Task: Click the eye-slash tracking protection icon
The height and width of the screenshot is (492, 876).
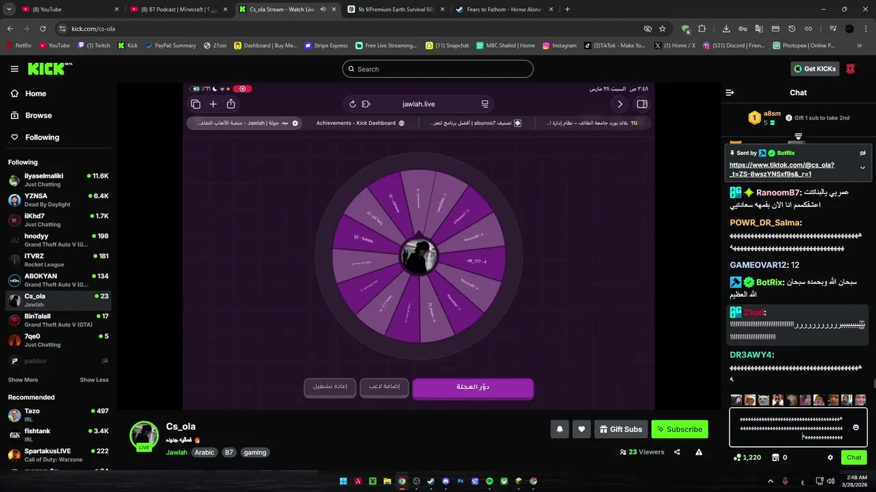Action: [x=647, y=29]
